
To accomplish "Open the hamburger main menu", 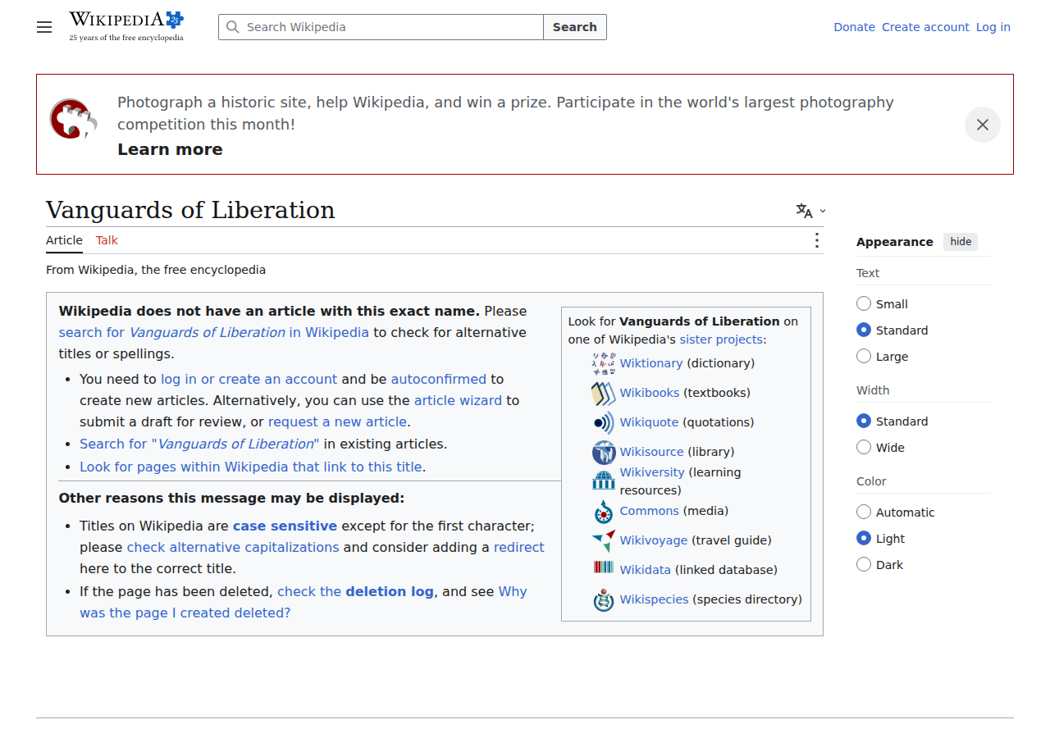I will click(44, 27).
